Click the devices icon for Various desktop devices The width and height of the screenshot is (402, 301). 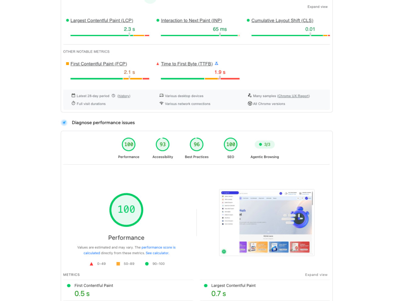pyautogui.click(x=161, y=96)
